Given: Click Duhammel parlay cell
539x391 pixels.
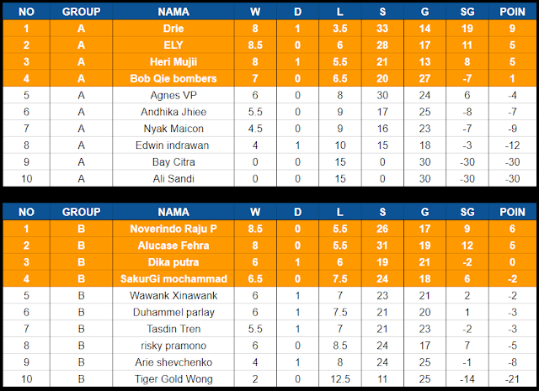Looking at the screenshot, I should 173,312.
